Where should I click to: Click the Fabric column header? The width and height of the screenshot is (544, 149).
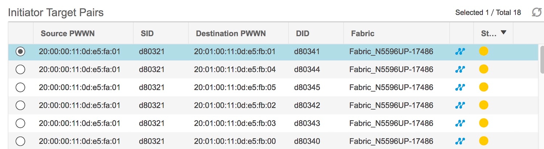click(363, 34)
